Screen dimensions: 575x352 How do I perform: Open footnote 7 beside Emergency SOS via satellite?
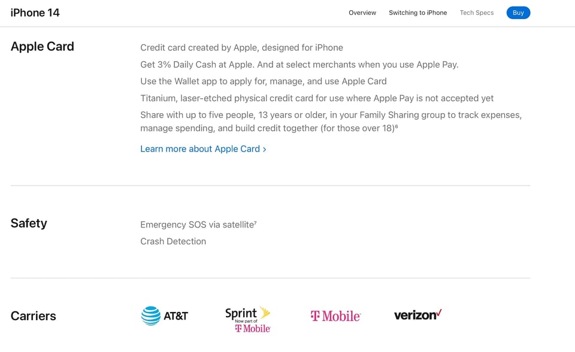pyautogui.click(x=255, y=223)
